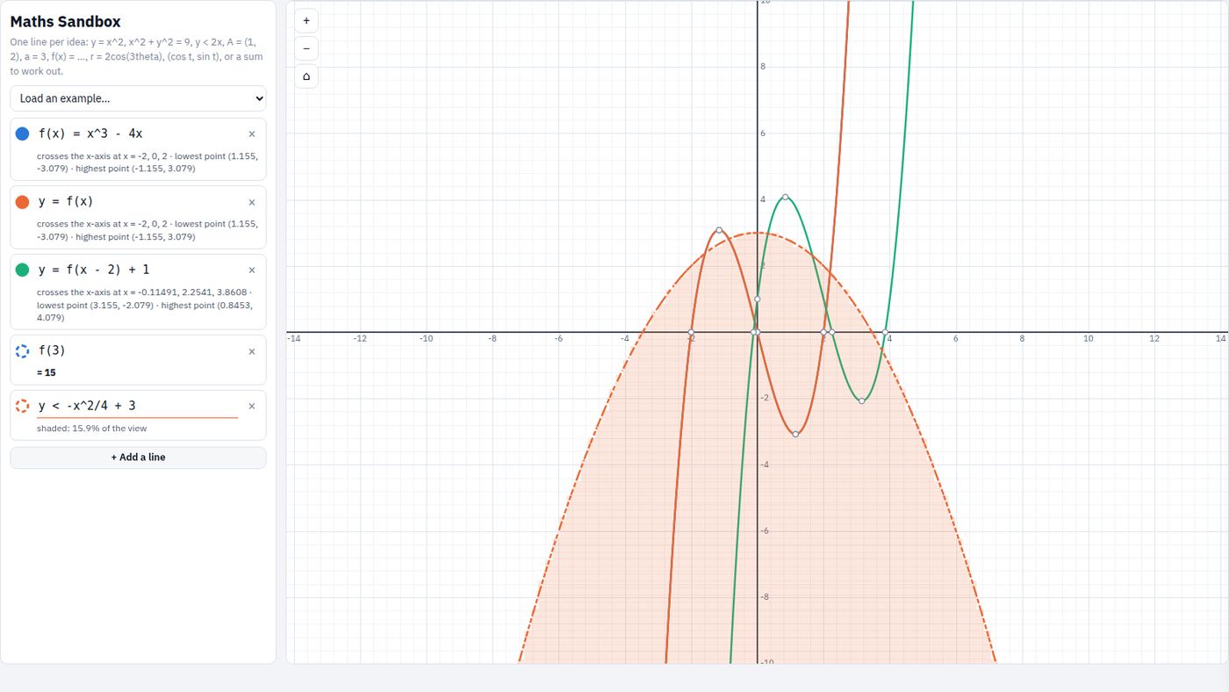Screen dimensions: 1229x692
Task: Toggle orange color dot for y = f(x)
Action: click(x=23, y=202)
